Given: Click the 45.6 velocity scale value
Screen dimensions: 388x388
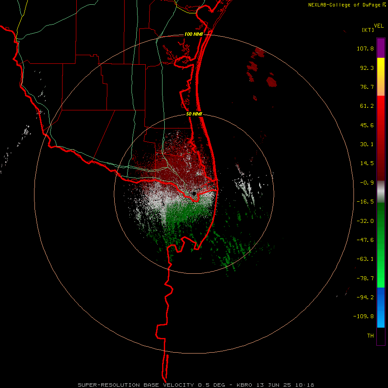Looking at the screenshot, I should [367, 125].
